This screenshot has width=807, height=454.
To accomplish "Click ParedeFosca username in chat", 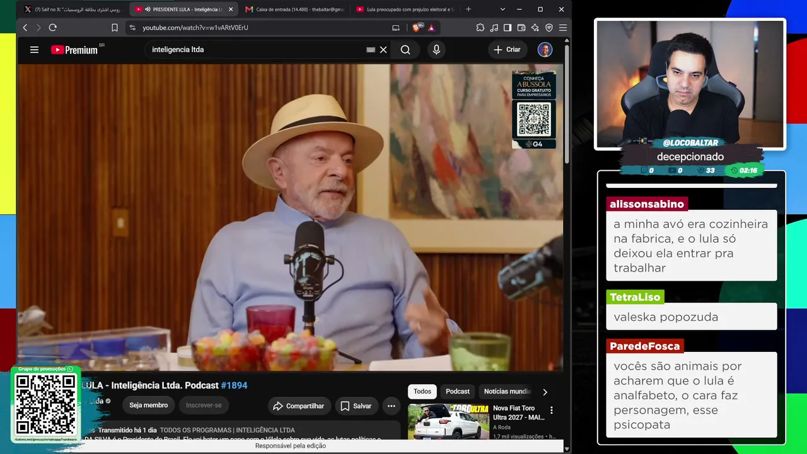I will pos(645,346).
